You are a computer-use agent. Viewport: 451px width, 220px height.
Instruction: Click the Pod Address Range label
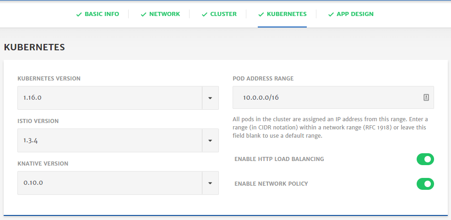point(263,78)
